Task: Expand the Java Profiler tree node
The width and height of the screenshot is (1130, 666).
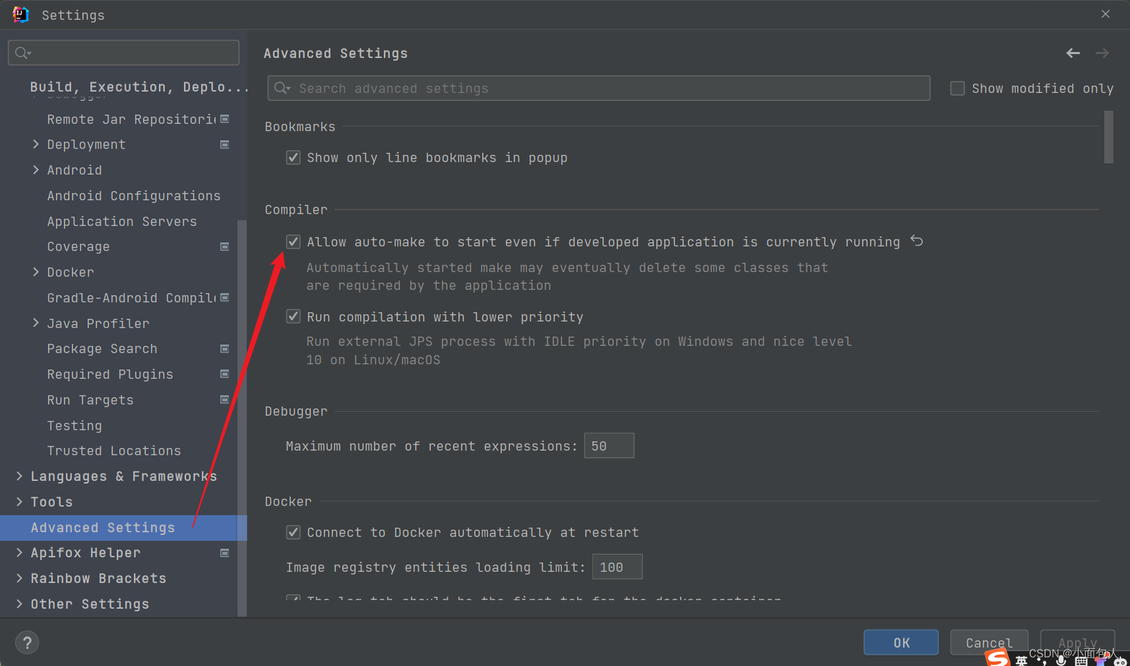Action: [x=36, y=323]
